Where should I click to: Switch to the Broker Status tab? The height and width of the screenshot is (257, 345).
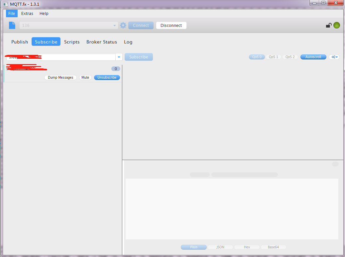pyautogui.click(x=102, y=42)
